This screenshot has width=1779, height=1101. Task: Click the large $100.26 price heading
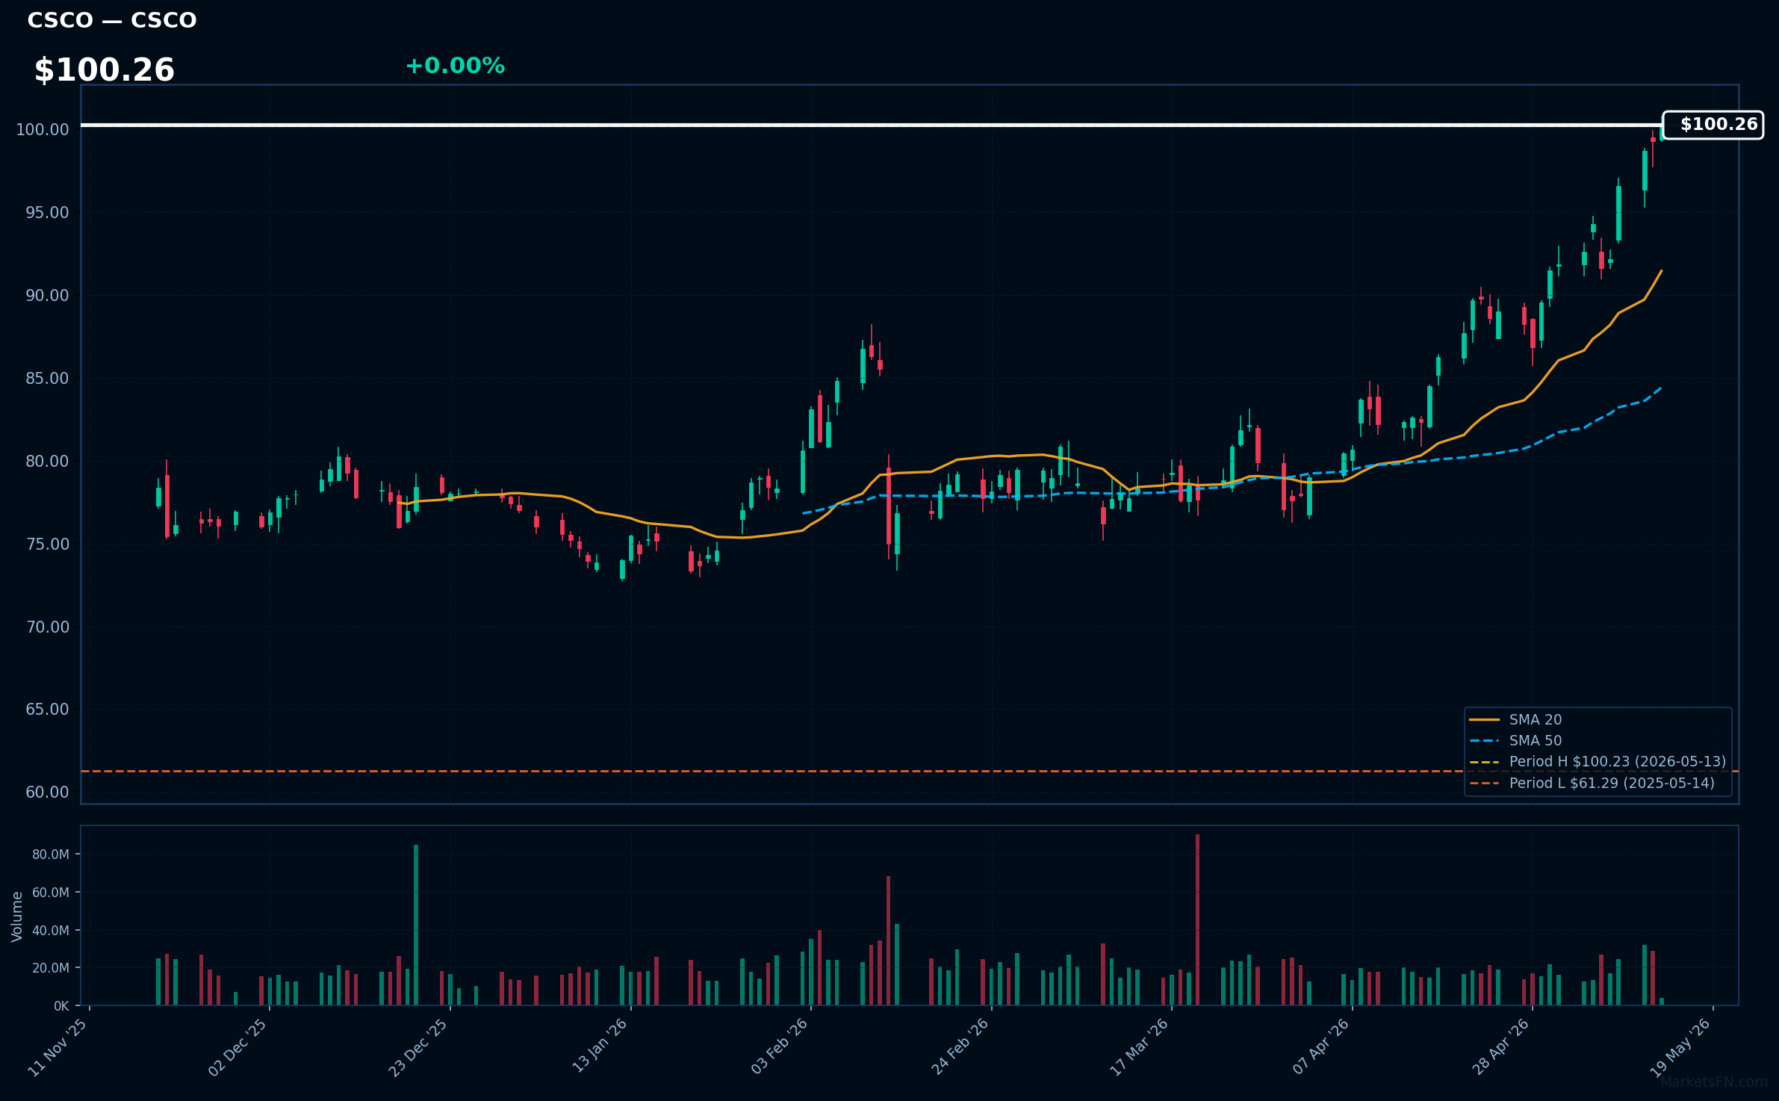pos(105,70)
